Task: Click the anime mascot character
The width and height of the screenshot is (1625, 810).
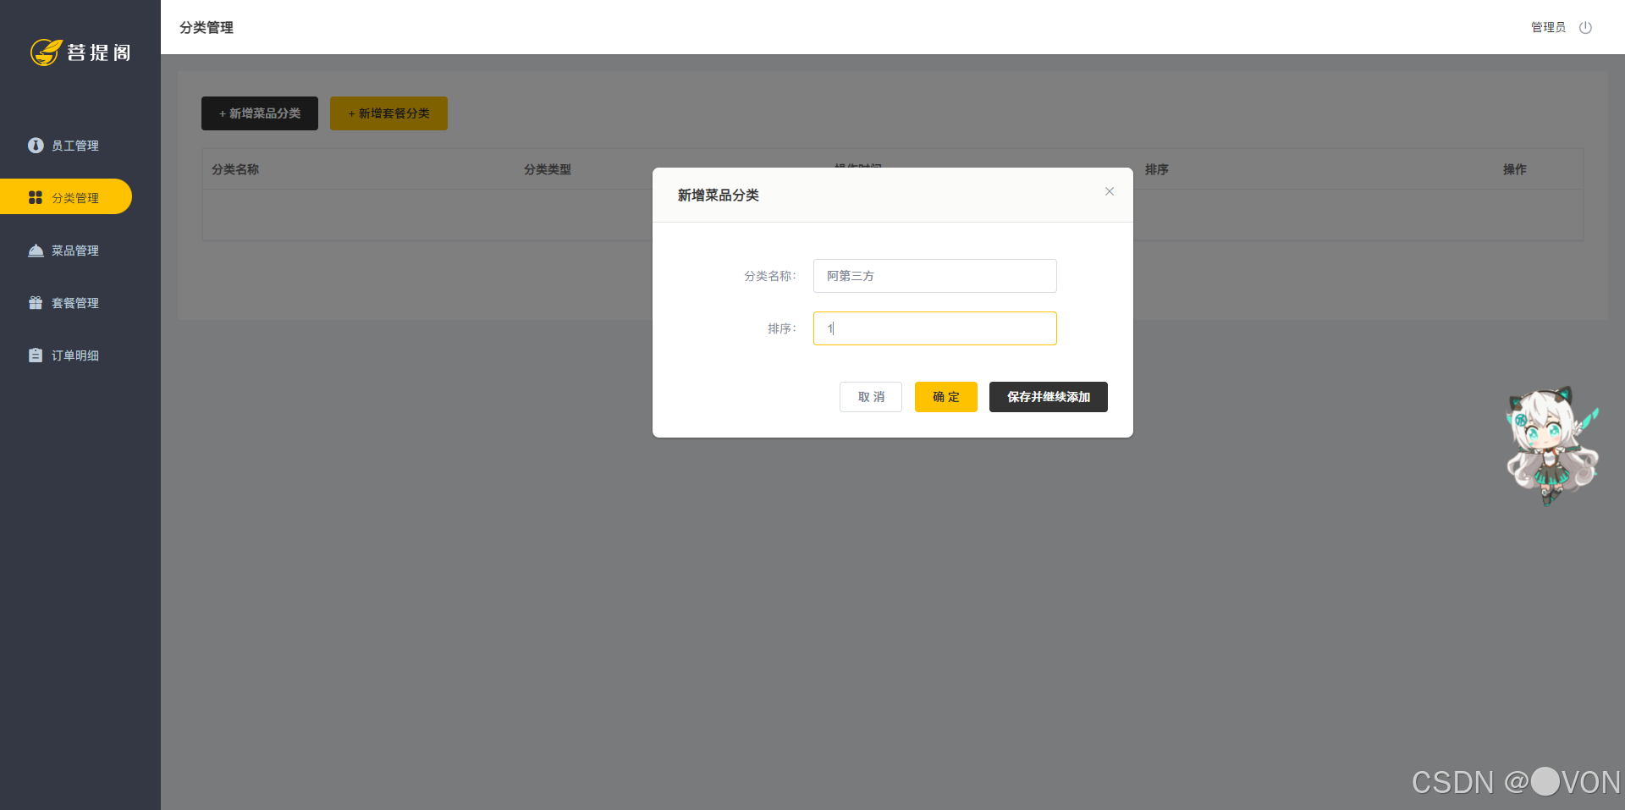Action: pos(1553,445)
